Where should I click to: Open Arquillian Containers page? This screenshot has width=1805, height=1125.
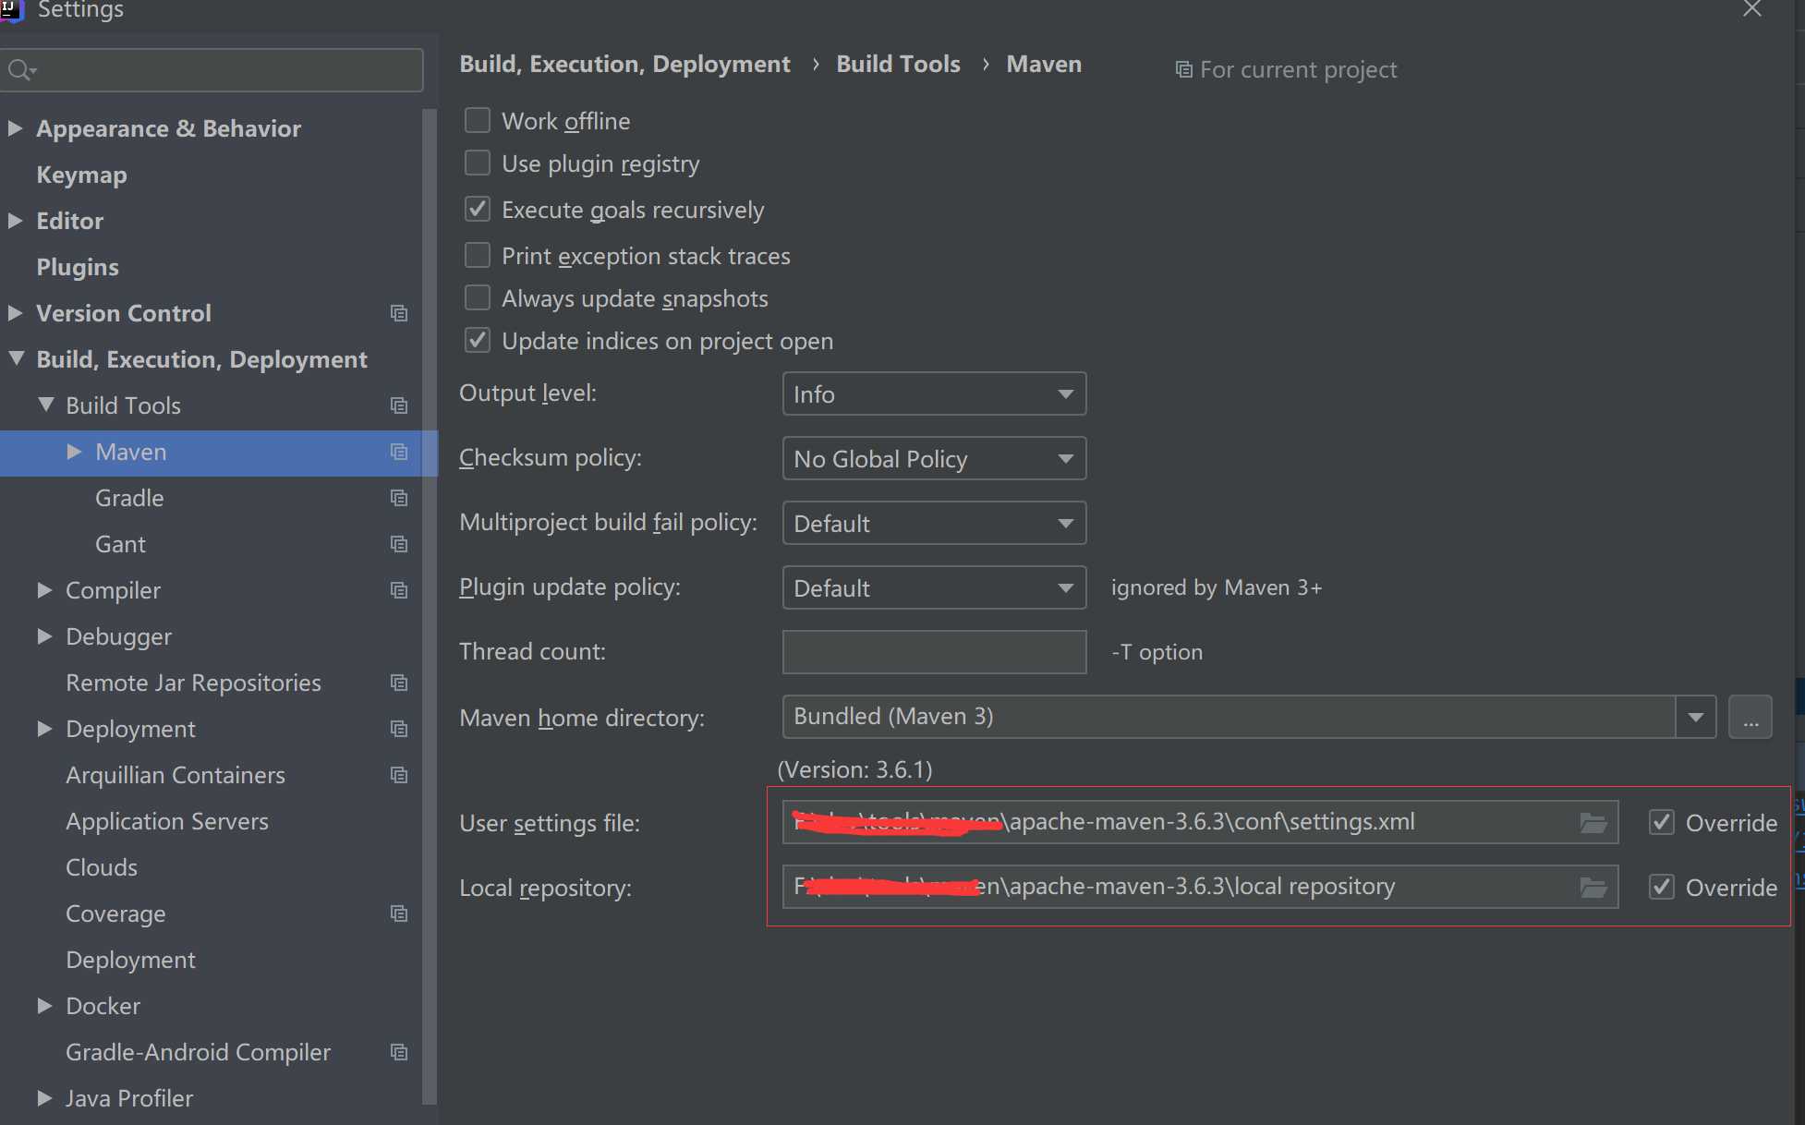click(176, 775)
